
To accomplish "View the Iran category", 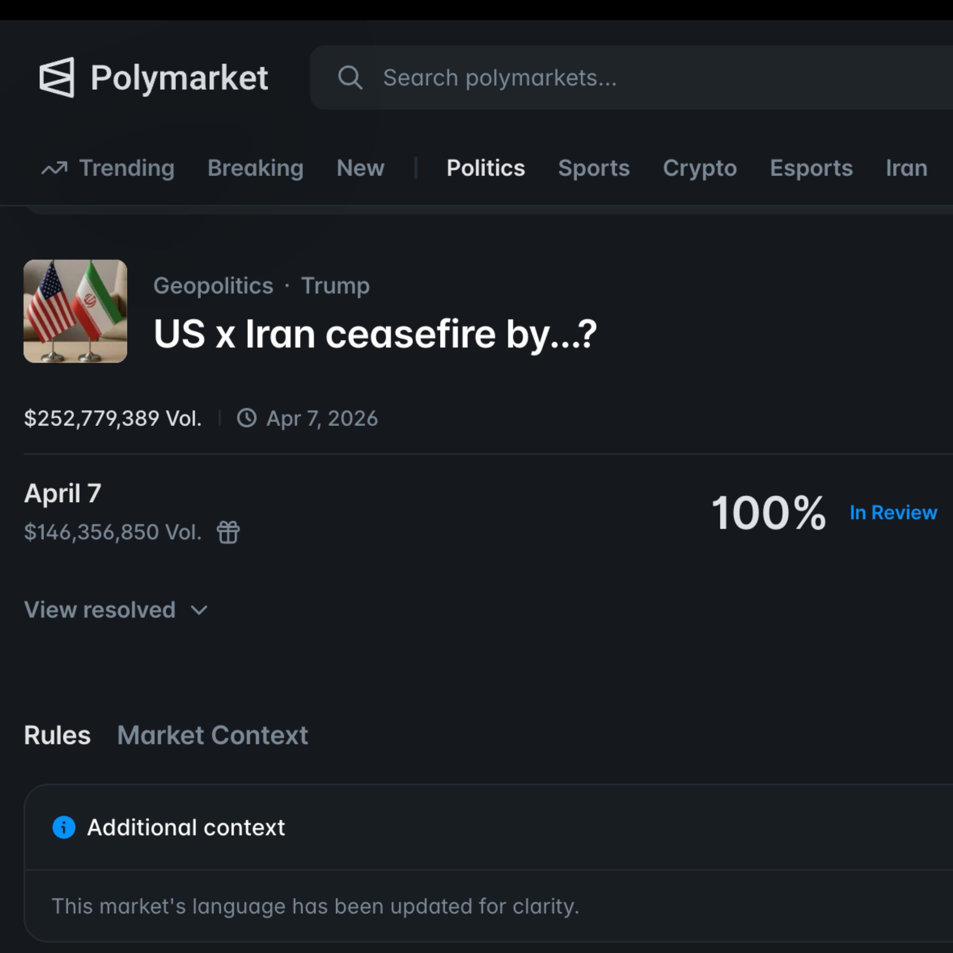I will click(x=907, y=168).
